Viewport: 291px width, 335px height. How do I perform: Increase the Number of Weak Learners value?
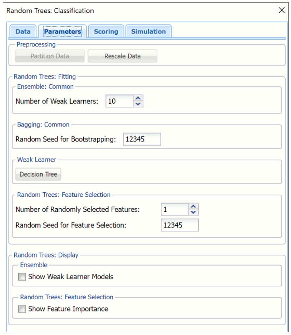pos(138,98)
